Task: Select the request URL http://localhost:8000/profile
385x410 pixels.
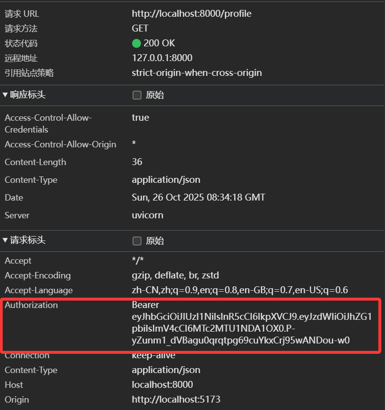Action: point(191,14)
